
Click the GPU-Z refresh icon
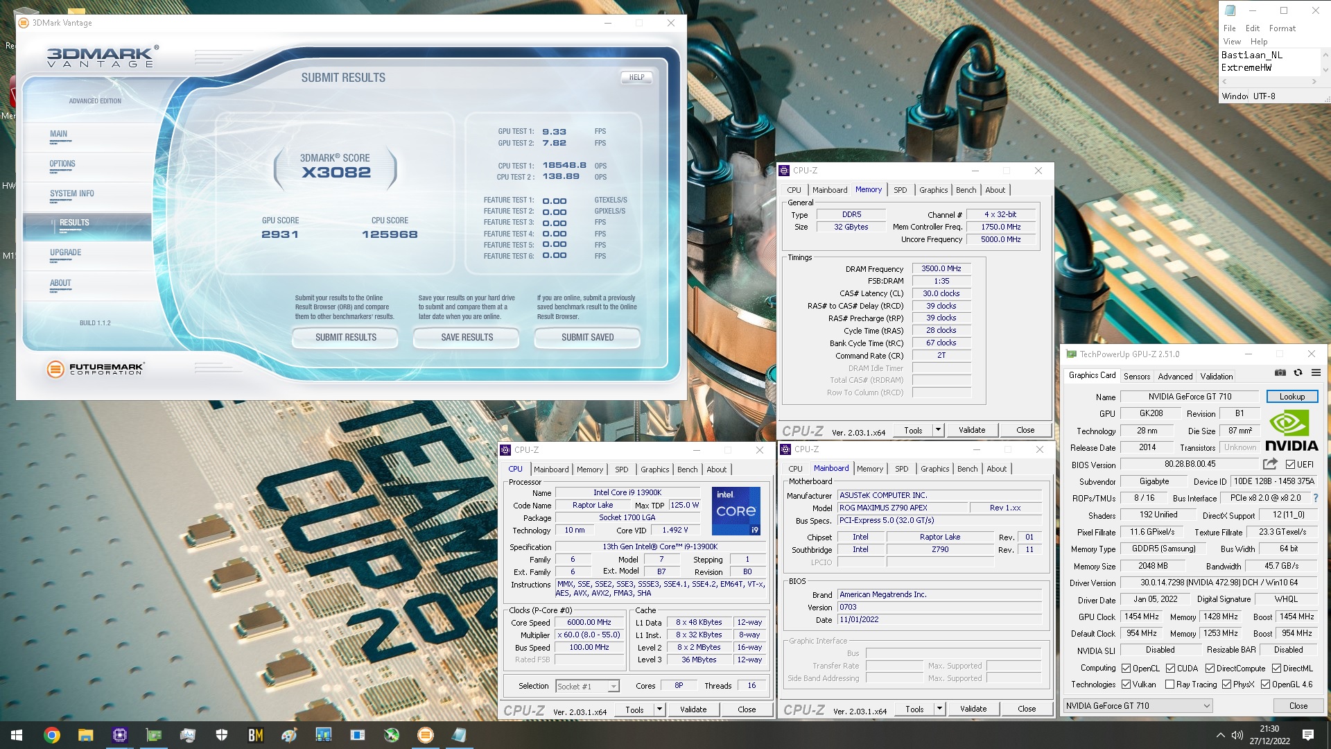point(1298,373)
